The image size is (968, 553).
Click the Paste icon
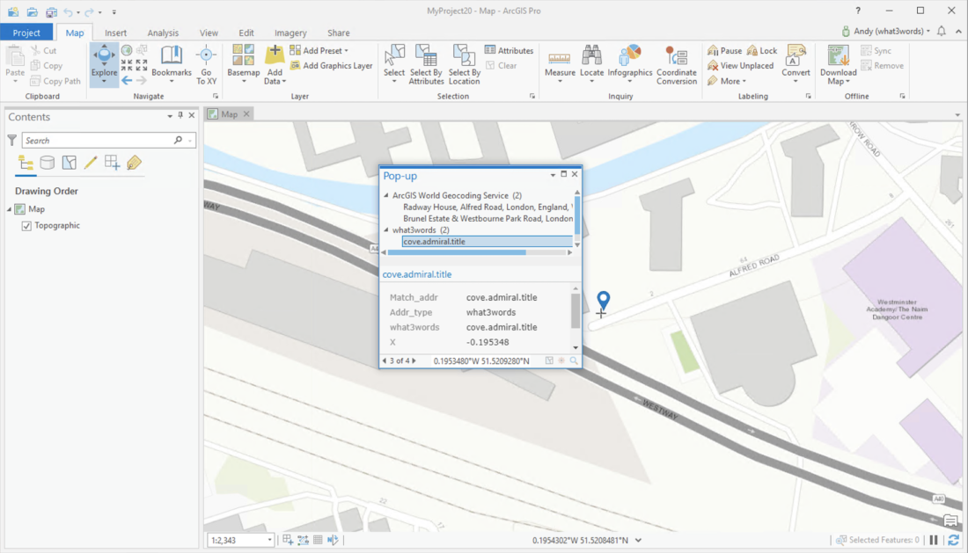pos(15,56)
